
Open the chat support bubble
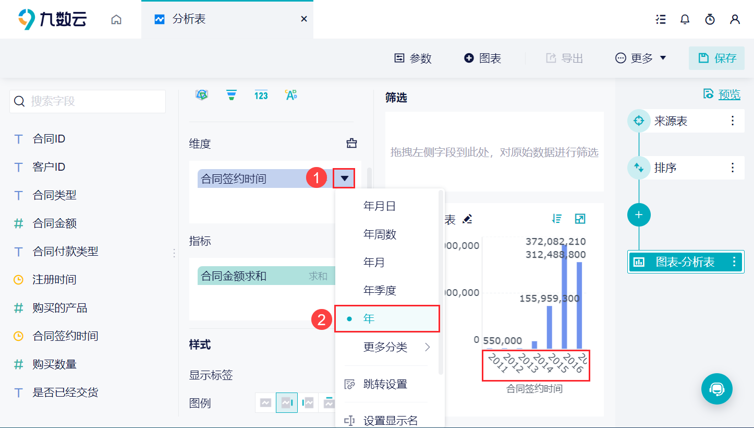[x=717, y=389]
